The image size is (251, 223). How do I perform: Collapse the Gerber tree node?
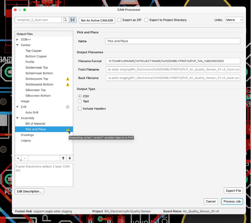click(18, 45)
